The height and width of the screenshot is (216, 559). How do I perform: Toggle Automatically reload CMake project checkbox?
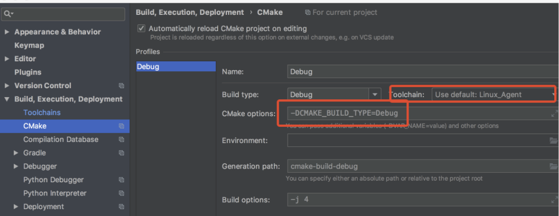[141, 29]
